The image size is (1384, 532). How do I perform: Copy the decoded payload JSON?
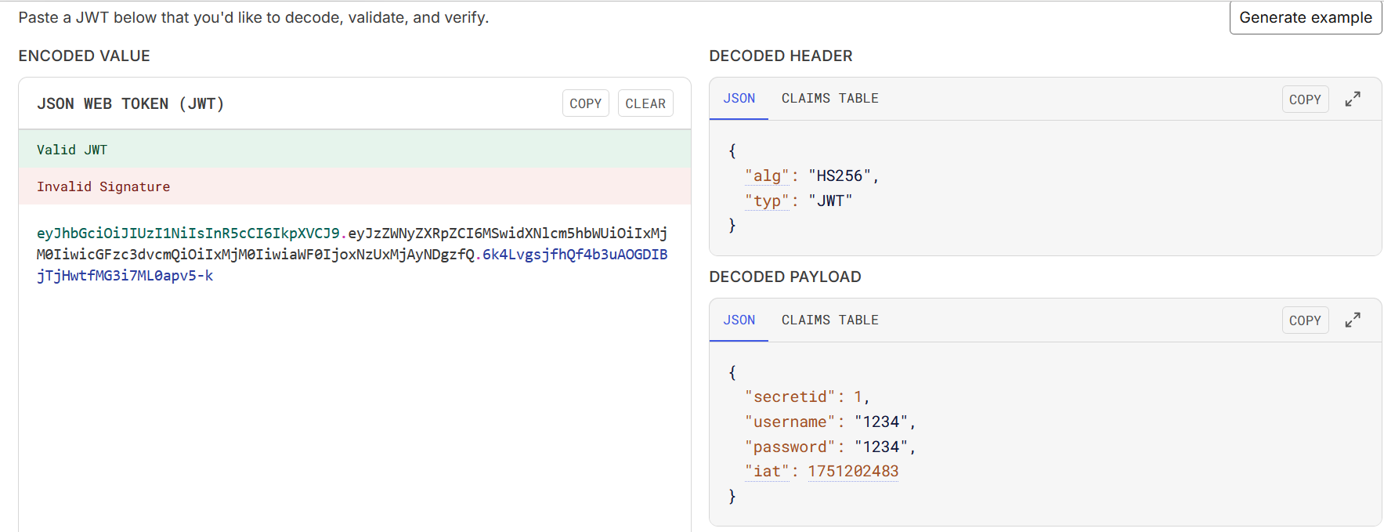pos(1305,320)
